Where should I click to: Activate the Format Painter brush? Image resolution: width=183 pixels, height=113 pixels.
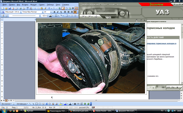(x=45, y=8)
